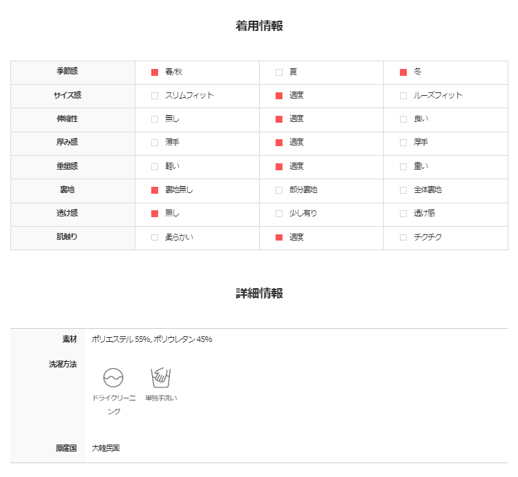
Task: Check the 重い weight checkbox
Action: (403, 167)
